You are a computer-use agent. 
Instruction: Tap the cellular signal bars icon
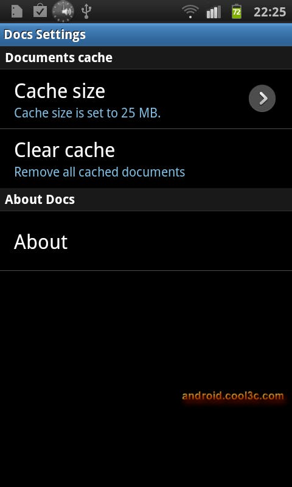point(214,12)
